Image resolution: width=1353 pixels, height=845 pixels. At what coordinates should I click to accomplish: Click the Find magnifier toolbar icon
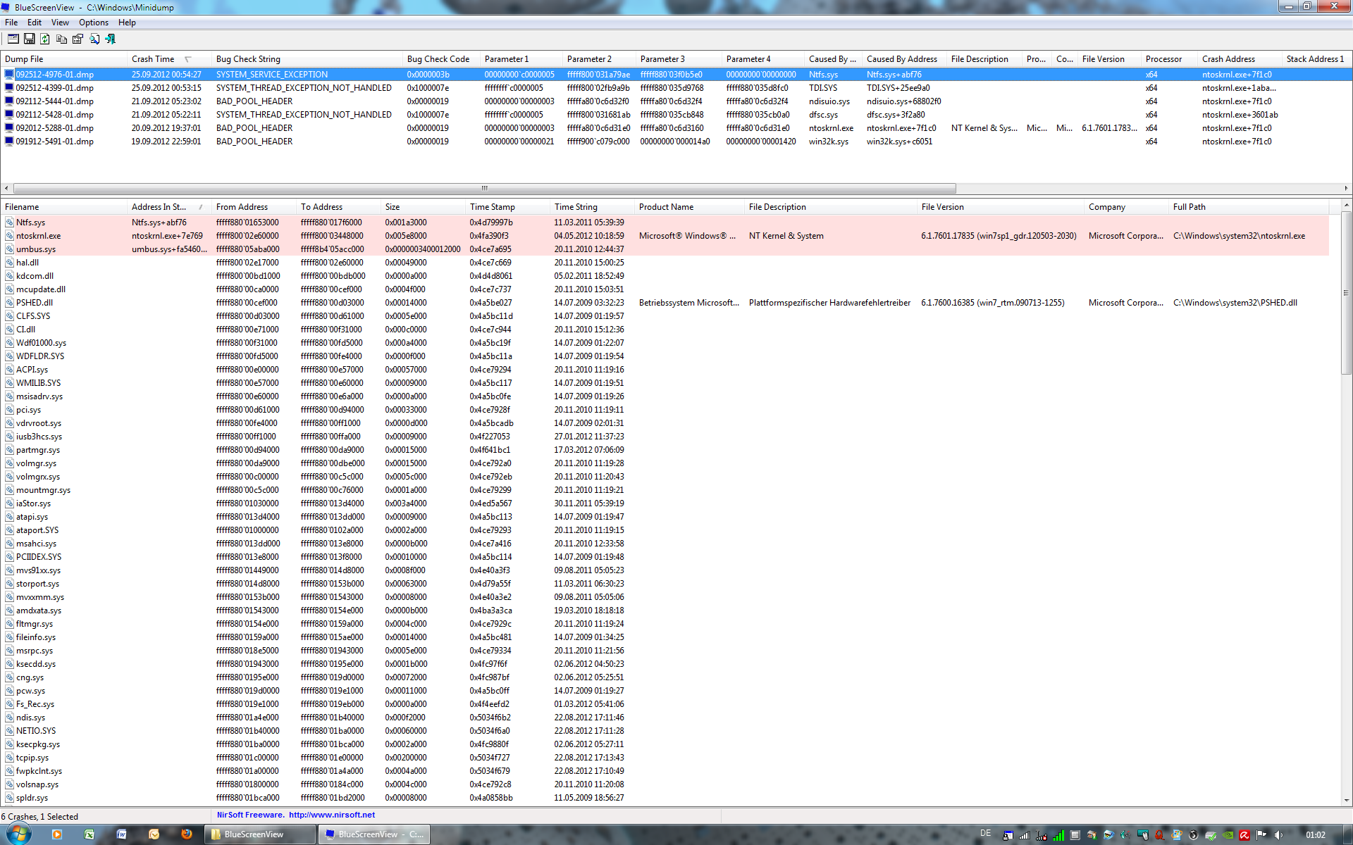point(94,39)
